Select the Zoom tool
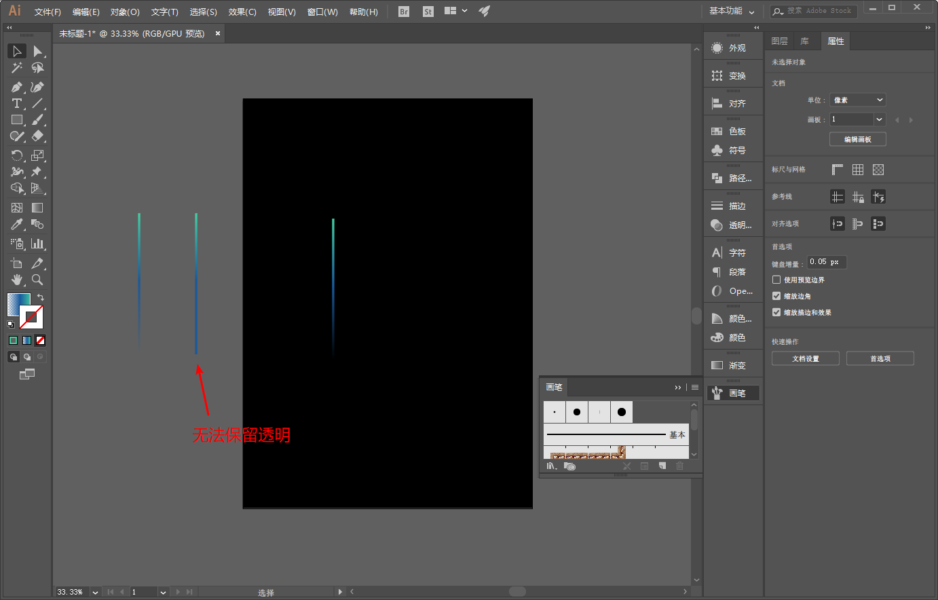Screen dimensions: 938x600 (x=37, y=280)
